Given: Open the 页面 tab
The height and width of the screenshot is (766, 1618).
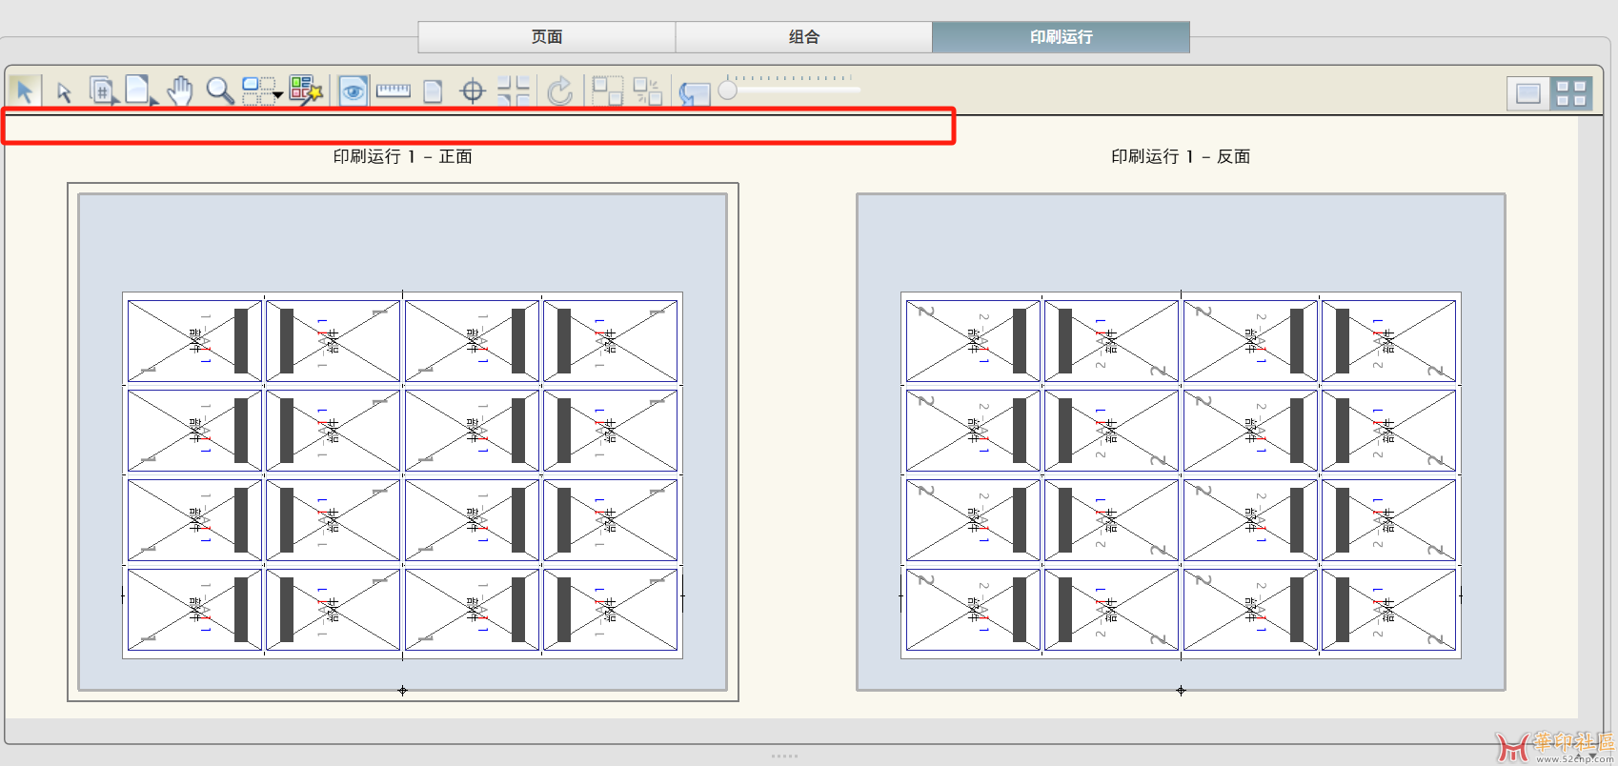Looking at the screenshot, I should 547,37.
